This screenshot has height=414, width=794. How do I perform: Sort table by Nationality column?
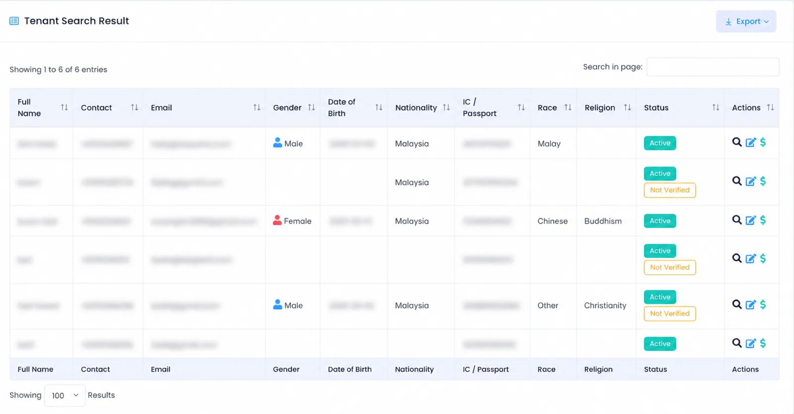446,108
